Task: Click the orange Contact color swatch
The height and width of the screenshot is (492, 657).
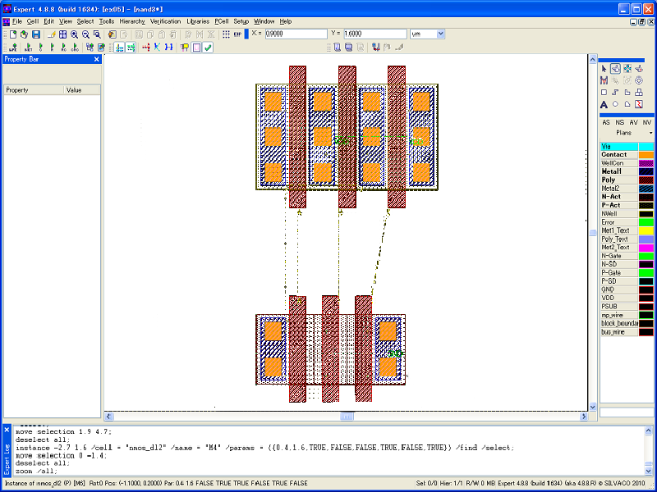Action: [x=646, y=154]
